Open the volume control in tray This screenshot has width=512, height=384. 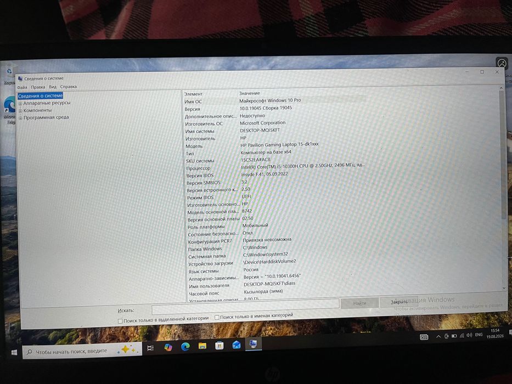(x=469, y=335)
